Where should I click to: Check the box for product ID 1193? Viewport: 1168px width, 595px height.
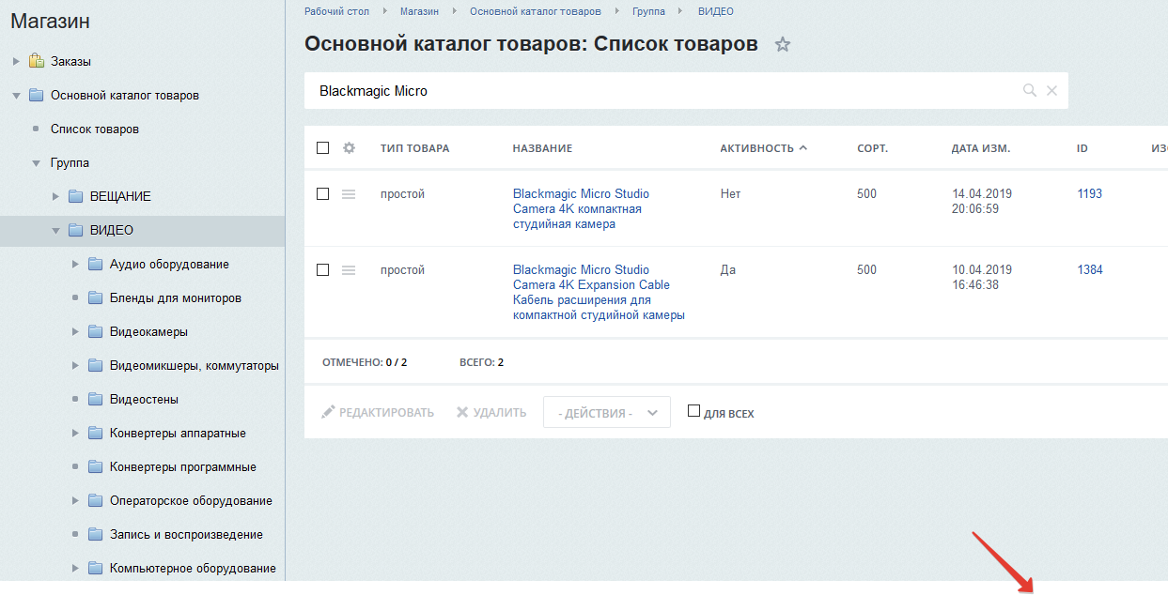click(x=323, y=194)
